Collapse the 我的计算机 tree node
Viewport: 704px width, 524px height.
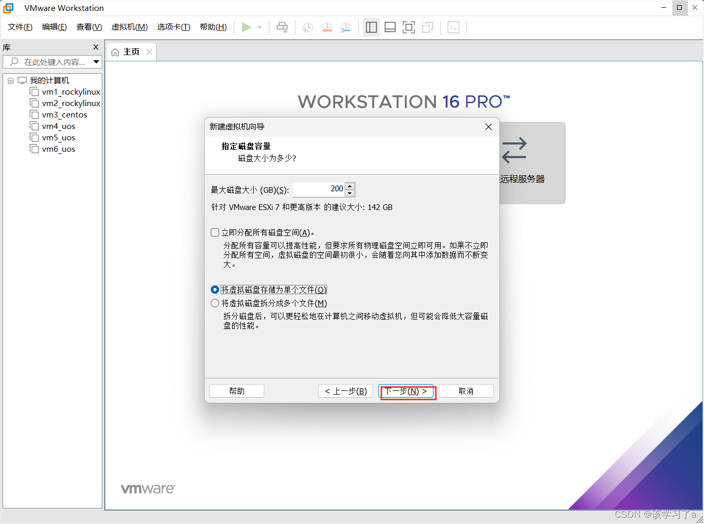point(10,81)
